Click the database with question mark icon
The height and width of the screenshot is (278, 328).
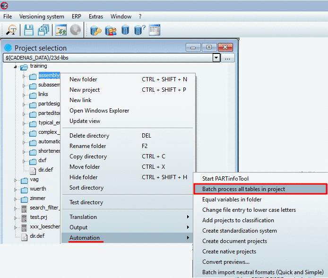click(x=139, y=30)
